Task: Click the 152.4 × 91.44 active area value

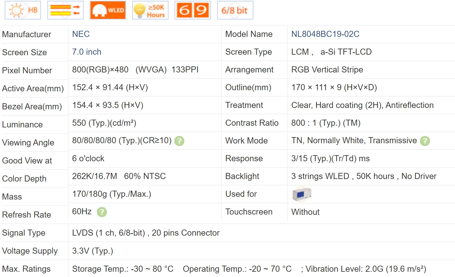Action: tap(110, 87)
